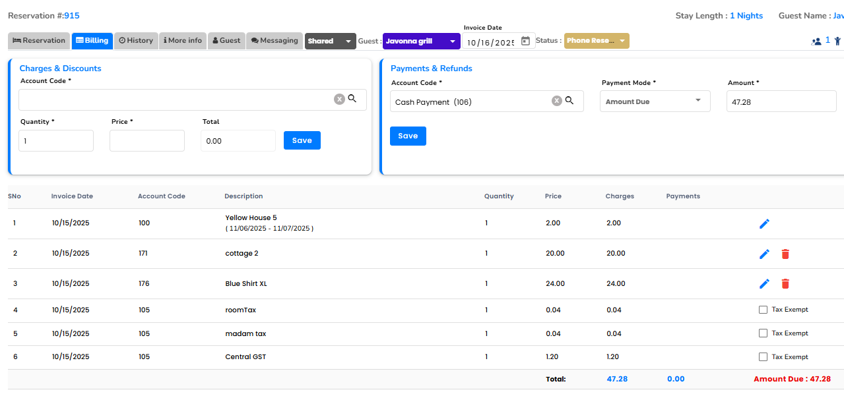Click account code 171 cell
The width and height of the screenshot is (844, 398).
coord(144,254)
